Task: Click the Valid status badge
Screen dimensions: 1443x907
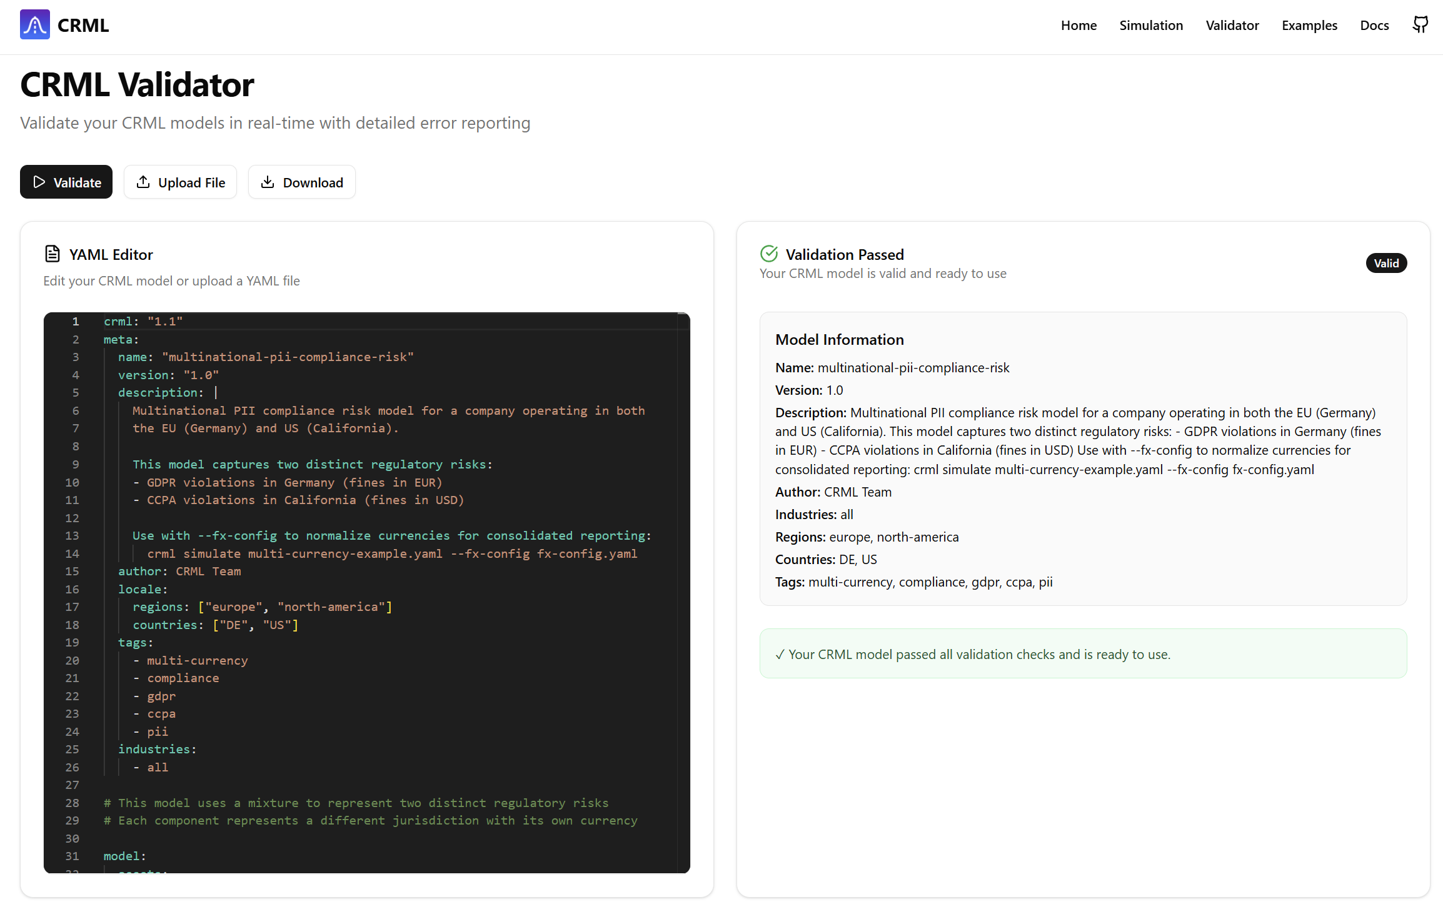Action: coord(1386,263)
